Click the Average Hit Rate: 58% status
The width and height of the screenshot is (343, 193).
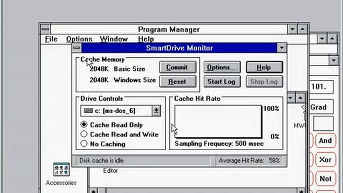[x=249, y=161]
